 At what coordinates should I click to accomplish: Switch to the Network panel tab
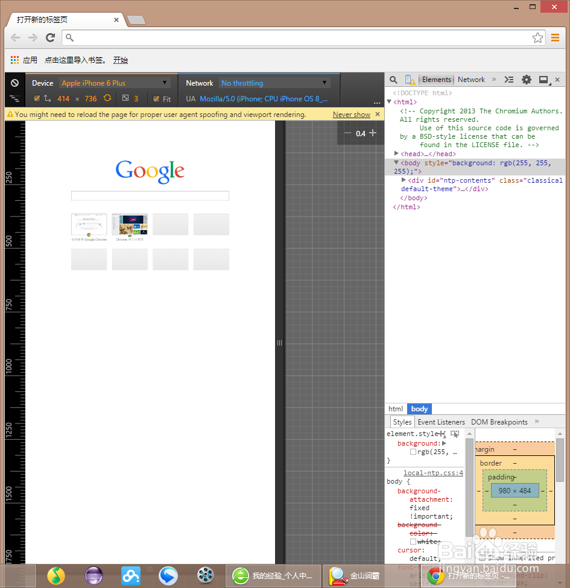tap(471, 80)
